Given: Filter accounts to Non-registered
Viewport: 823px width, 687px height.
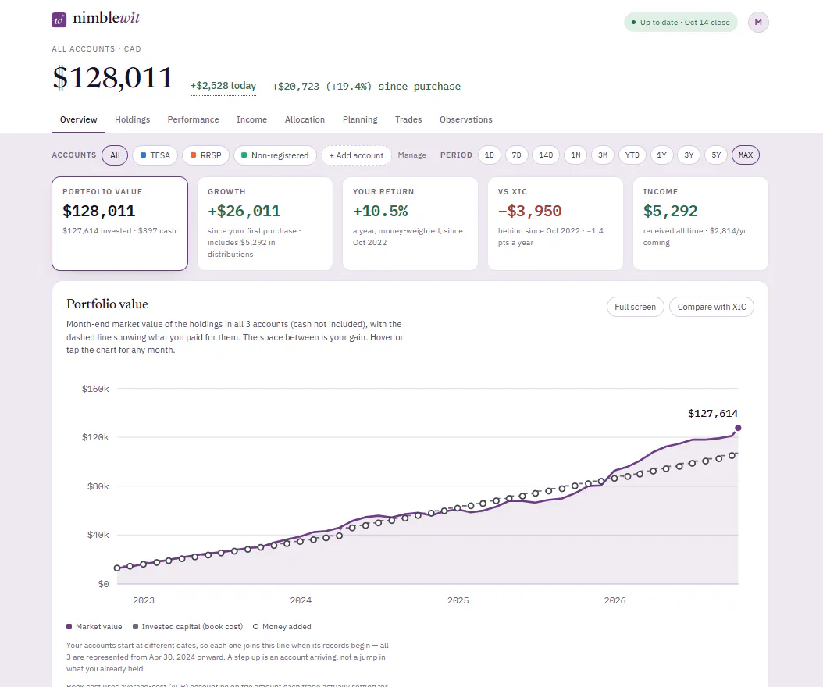Looking at the screenshot, I should click(x=275, y=155).
